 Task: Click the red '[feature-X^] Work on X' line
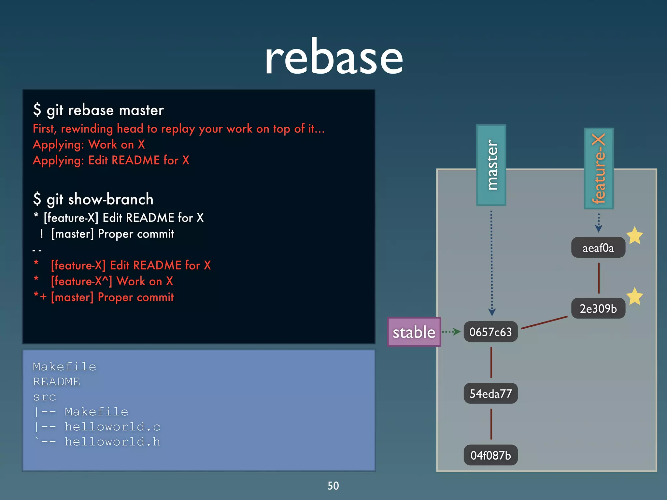coord(112,281)
